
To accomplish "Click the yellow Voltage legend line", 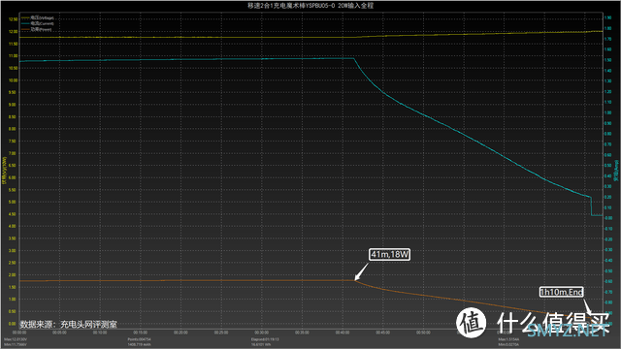I will [25, 17].
